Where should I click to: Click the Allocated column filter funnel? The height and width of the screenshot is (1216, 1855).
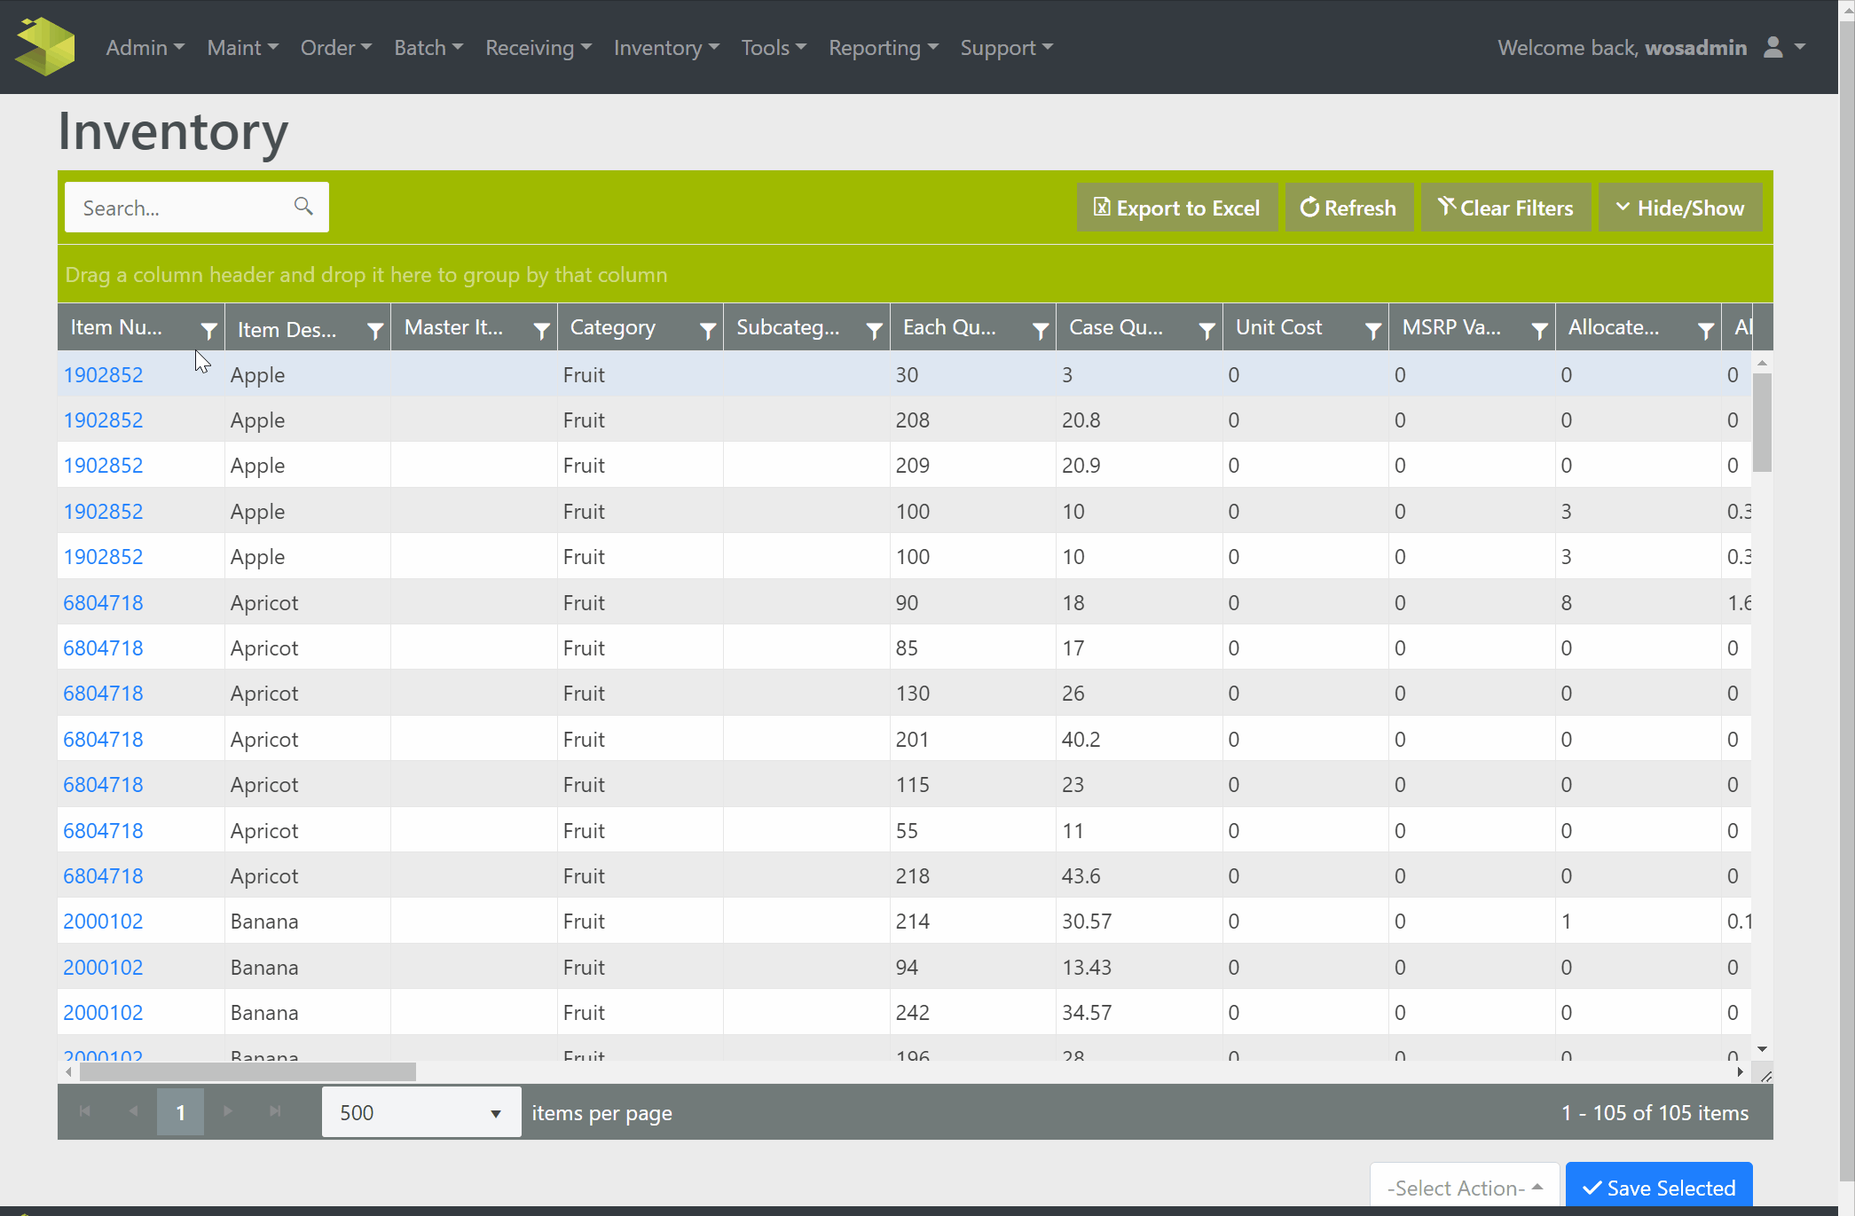[x=1705, y=330]
